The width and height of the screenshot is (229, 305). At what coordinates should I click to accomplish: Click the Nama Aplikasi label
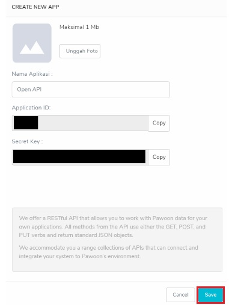(32, 74)
